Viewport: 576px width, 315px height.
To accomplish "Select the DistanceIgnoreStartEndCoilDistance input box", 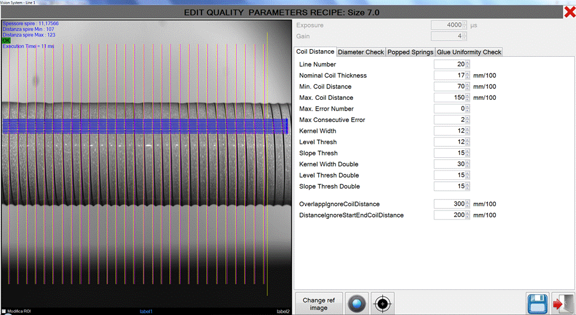I will (x=449, y=215).
